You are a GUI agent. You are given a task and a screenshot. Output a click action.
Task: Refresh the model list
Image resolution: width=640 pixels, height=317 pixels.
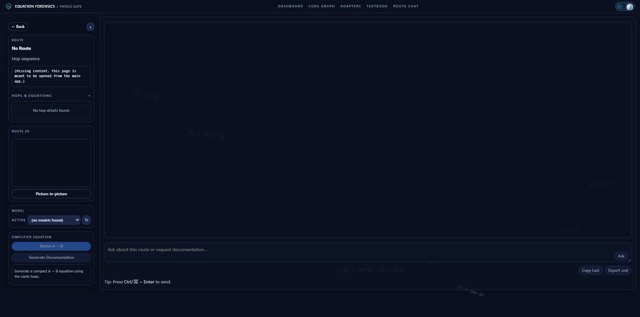point(86,220)
